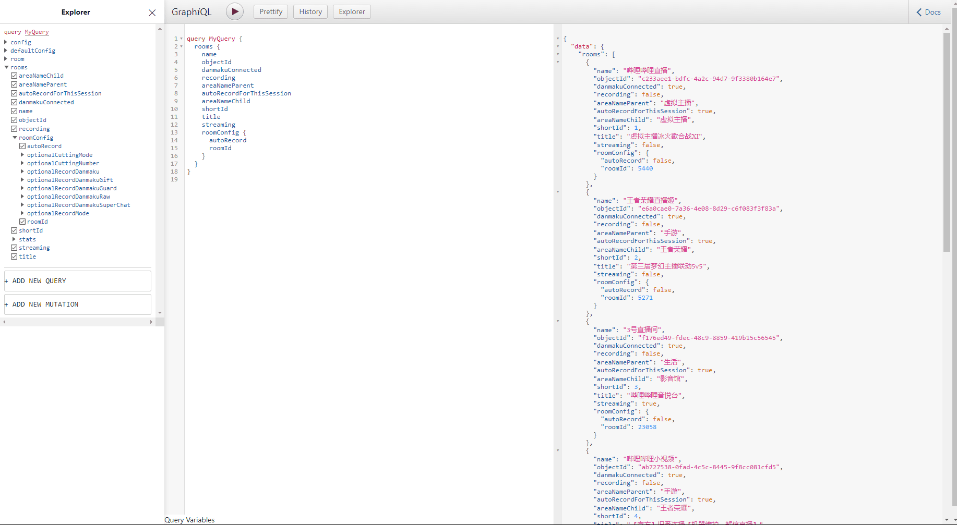Expand optionalCuttingMode under roomConfig
The image size is (957, 525).
tap(22, 154)
